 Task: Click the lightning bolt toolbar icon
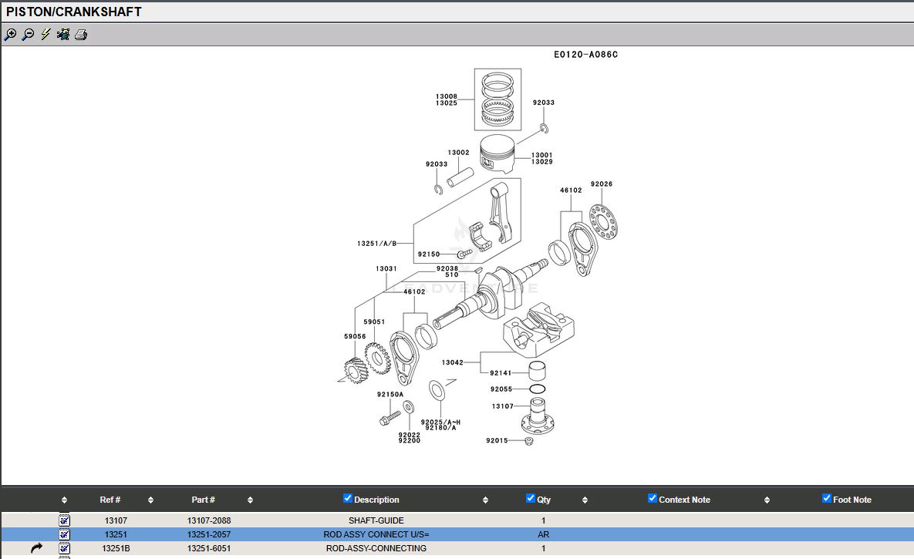[46, 35]
